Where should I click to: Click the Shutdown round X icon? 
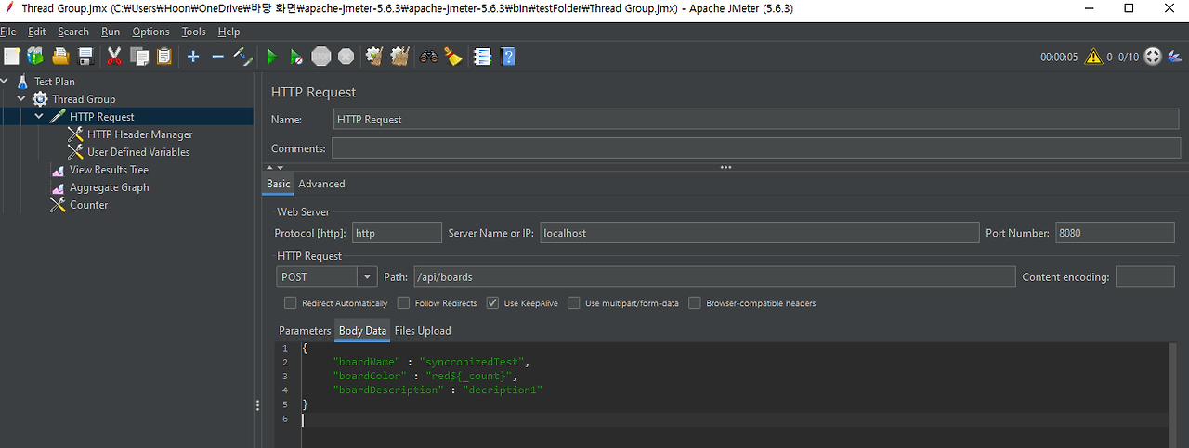click(346, 57)
